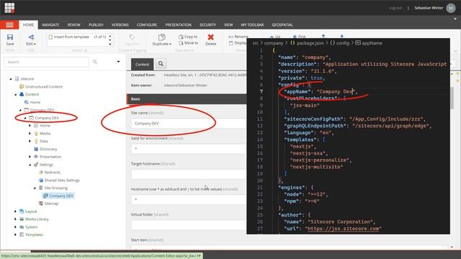461x259 pixels.
Task: Open the Sitecore launchpad grid icon
Action: (x=9, y=8)
